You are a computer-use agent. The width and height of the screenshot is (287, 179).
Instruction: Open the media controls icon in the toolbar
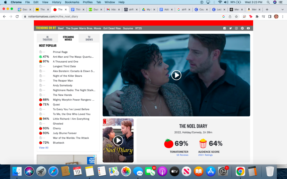click(x=263, y=17)
